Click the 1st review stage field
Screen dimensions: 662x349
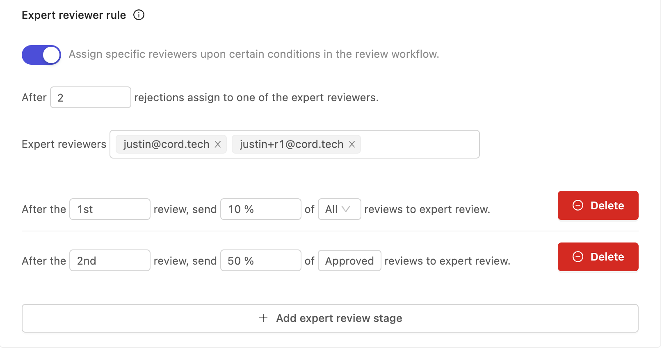110,209
